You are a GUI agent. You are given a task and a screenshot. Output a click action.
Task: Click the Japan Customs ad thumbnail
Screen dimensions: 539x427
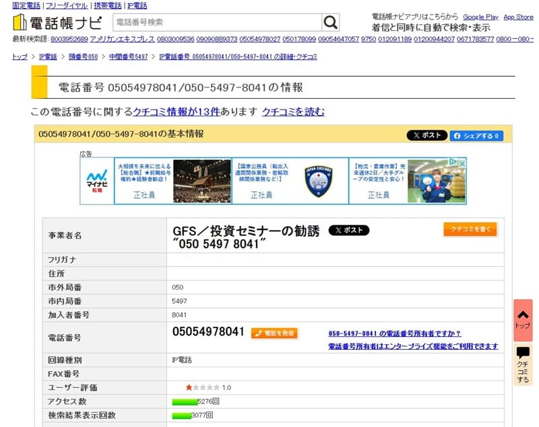pos(318,181)
